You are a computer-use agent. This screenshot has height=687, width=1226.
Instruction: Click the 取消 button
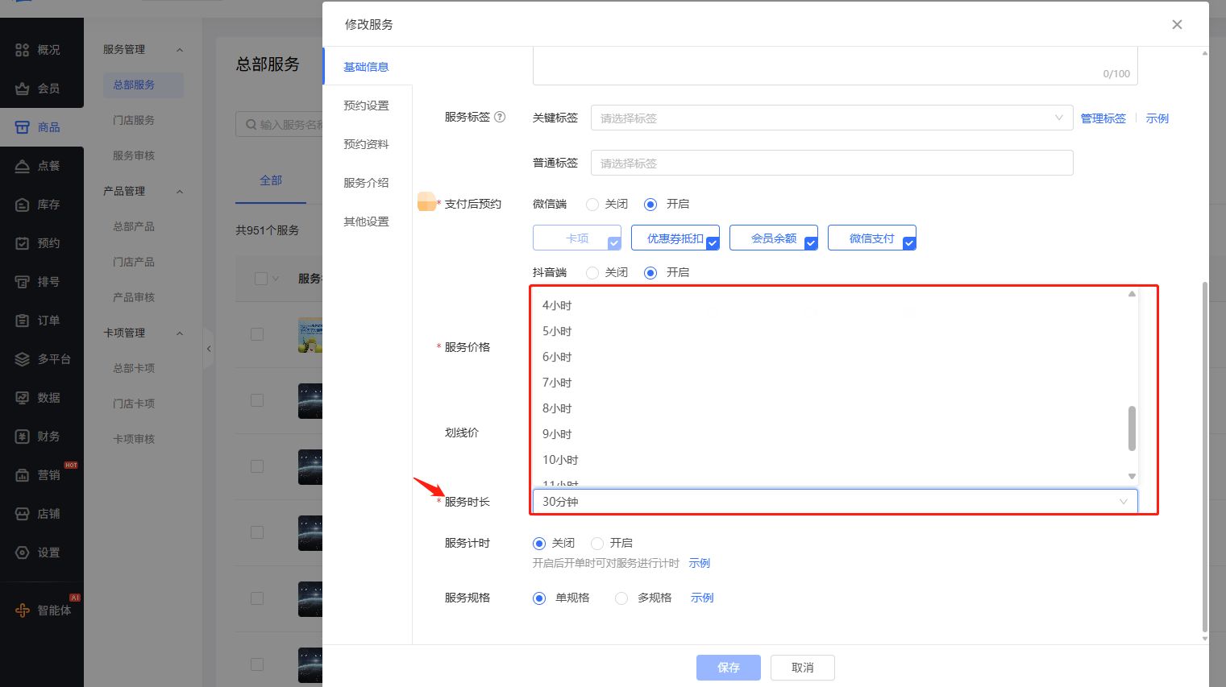(802, 668)
